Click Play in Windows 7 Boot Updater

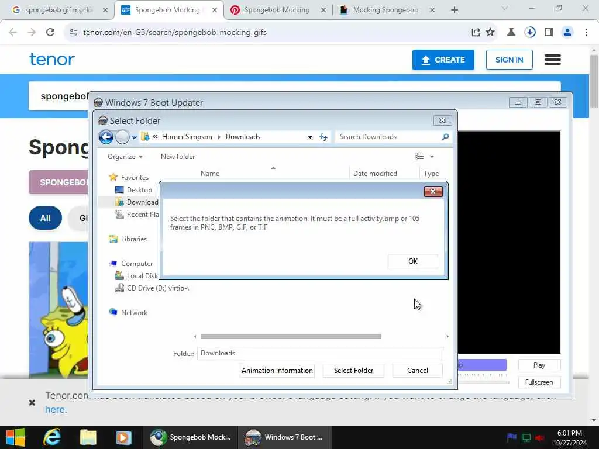click(x=539, y=365)
